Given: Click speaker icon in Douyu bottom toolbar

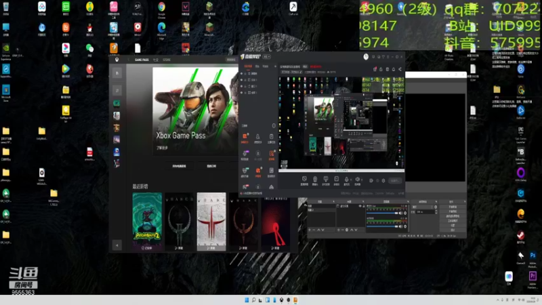Looking at the screenshot, I should pyautogui.click(x=358, y=179).
